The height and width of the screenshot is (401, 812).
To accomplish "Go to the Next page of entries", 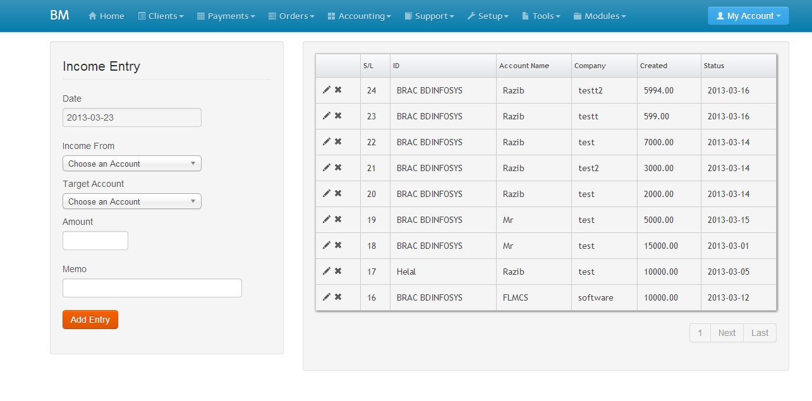I will point(727,333).
